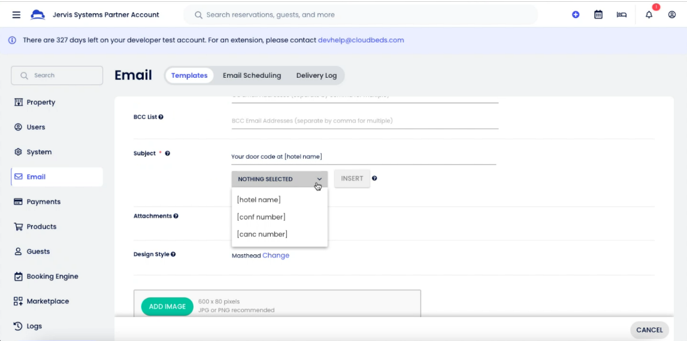687x341 pixels.
Task: Click the Attachments help icon
Action: [175, 216]
